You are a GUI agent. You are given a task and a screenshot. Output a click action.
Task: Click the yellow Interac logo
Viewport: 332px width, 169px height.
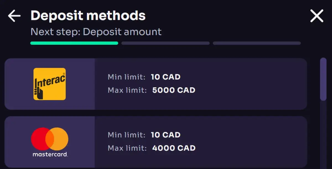(x=50, y=84)
